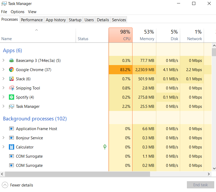Click the 2.2 Mbps network value
The width and height of the screenshot is (216, 192).
[194, 70]
